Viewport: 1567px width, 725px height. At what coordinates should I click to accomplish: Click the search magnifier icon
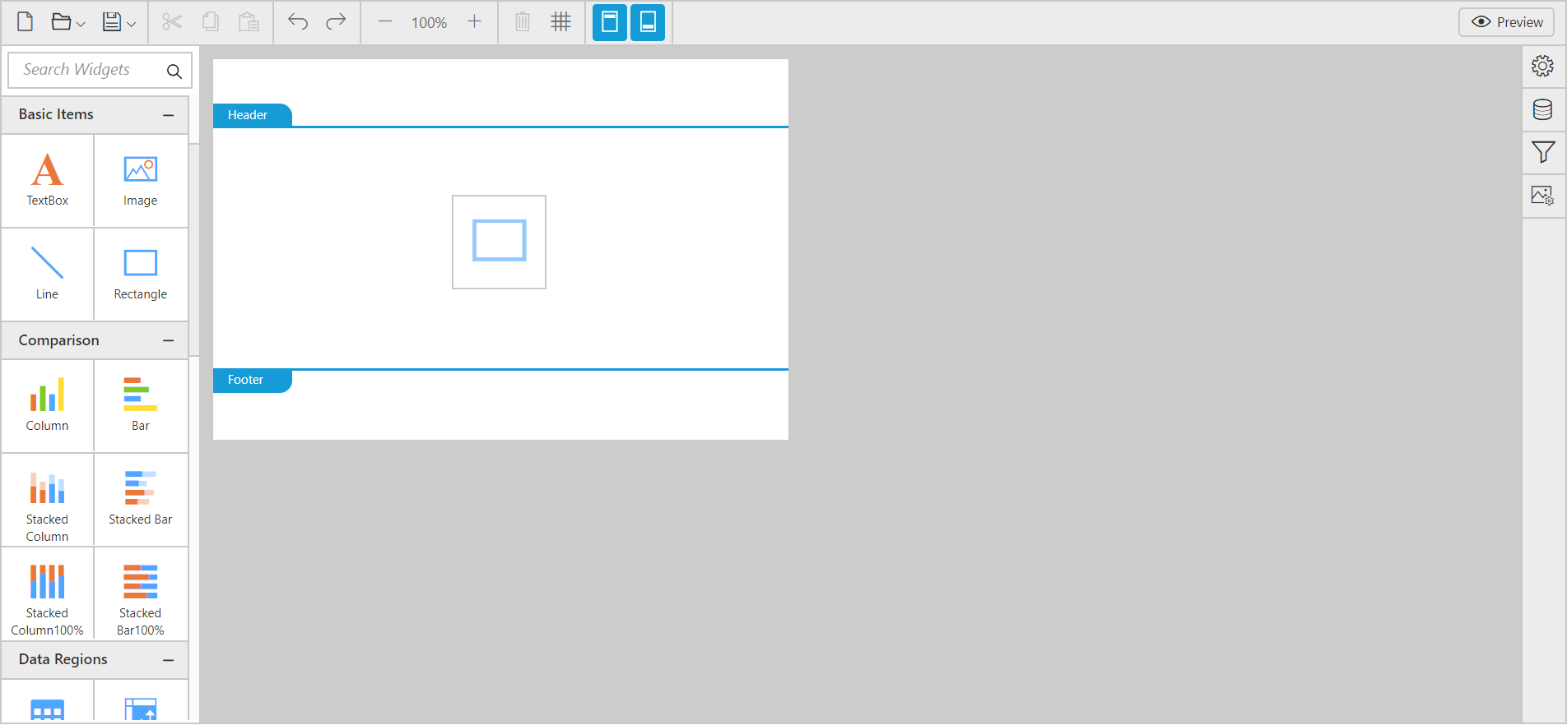pos(174,72)
